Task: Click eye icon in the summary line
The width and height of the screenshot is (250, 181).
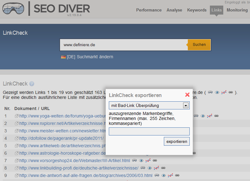Action: [x=217, y=92]
